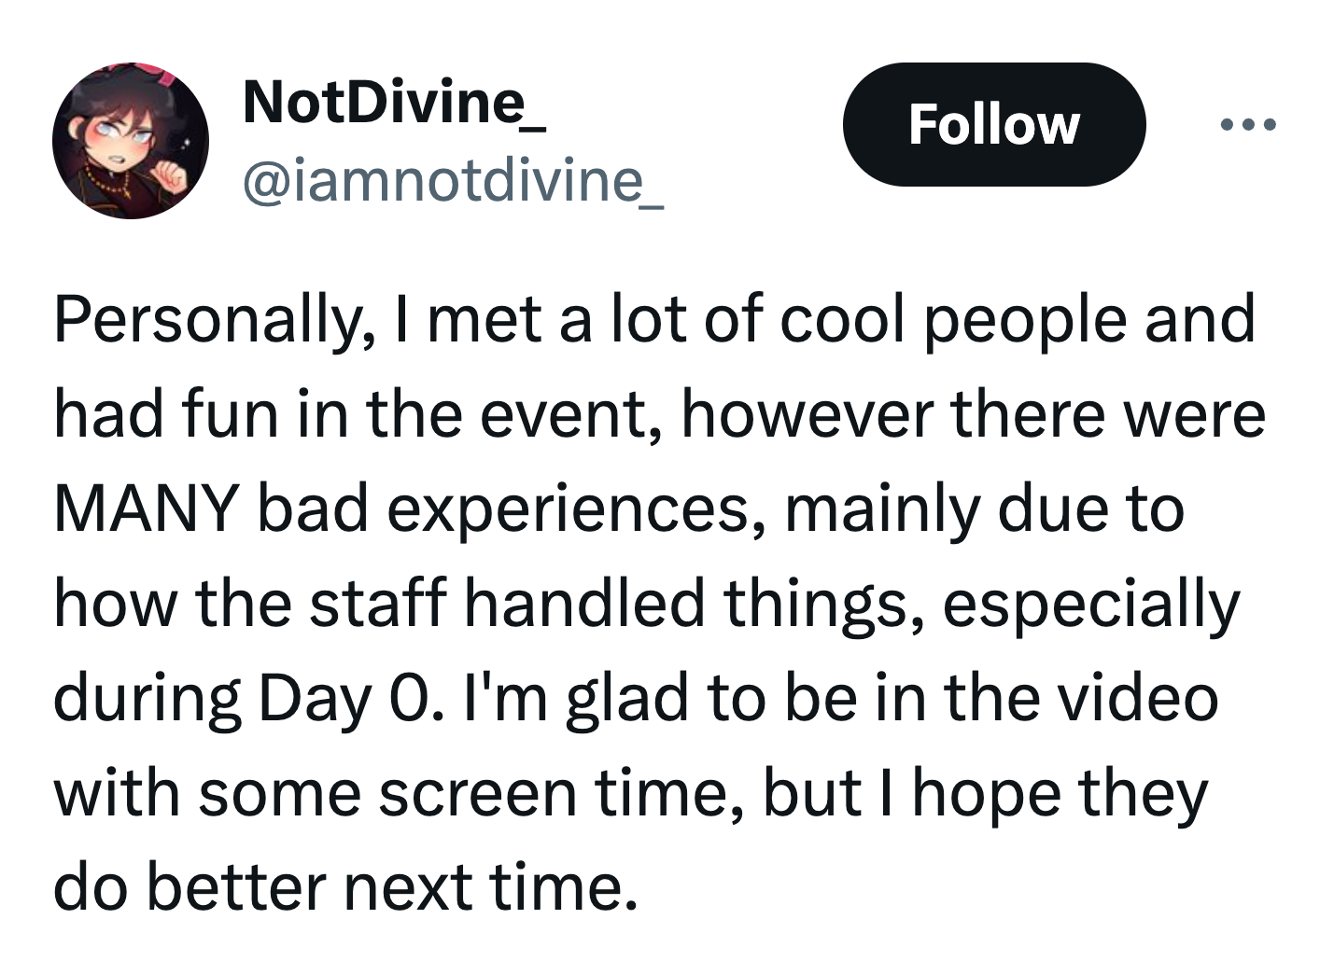Click the word "hope" in the tweet
Screen dimensions: 1320x961
987,794
